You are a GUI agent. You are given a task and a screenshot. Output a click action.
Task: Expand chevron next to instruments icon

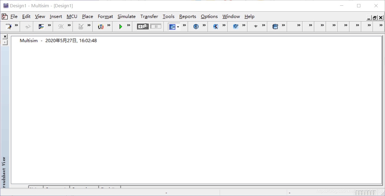pyautogui.click(x=109, y=25)
